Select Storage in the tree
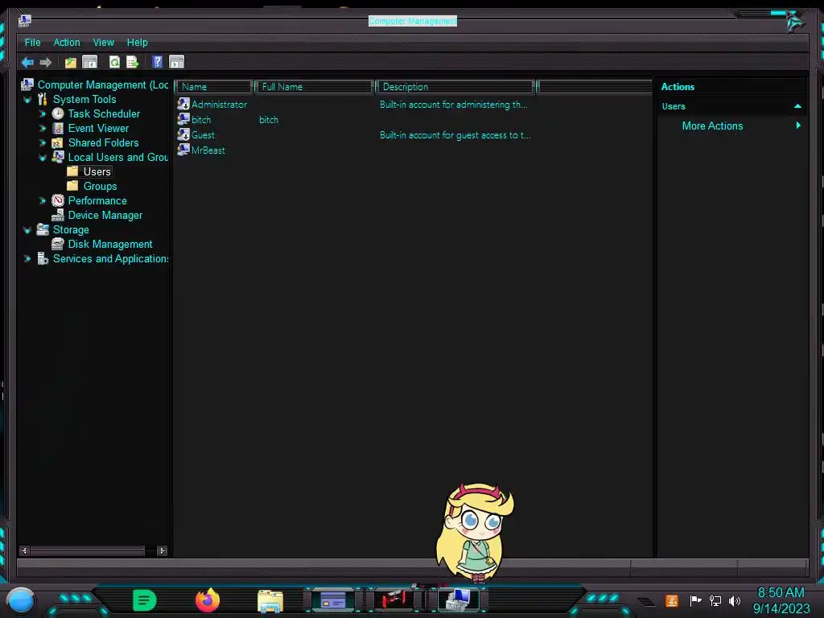824x618 pixels. (x=71, y=229)
